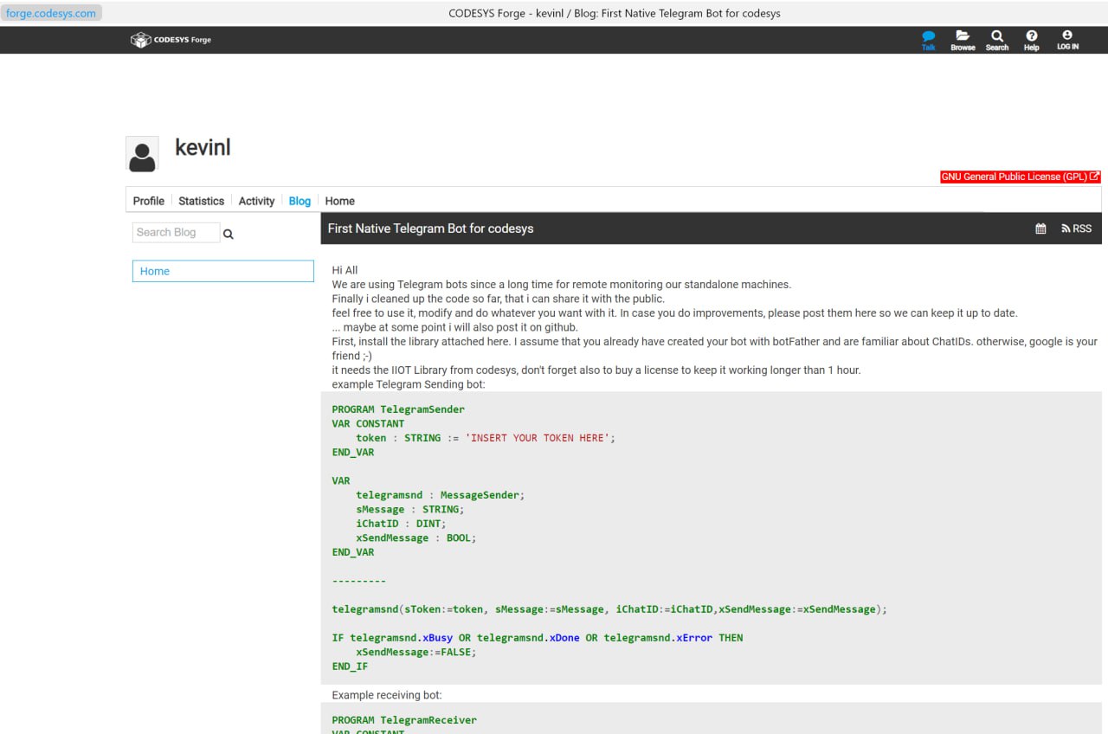Click the 'xSendMessage:=FALSE;' code line
The height and width of the screenshot is (734, 1108).
click(416, 652)
